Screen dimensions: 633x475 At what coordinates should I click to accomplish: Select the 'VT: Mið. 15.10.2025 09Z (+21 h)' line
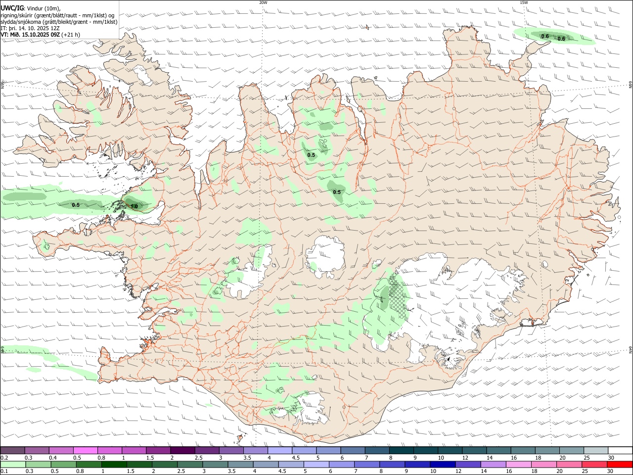click(41, 35)
